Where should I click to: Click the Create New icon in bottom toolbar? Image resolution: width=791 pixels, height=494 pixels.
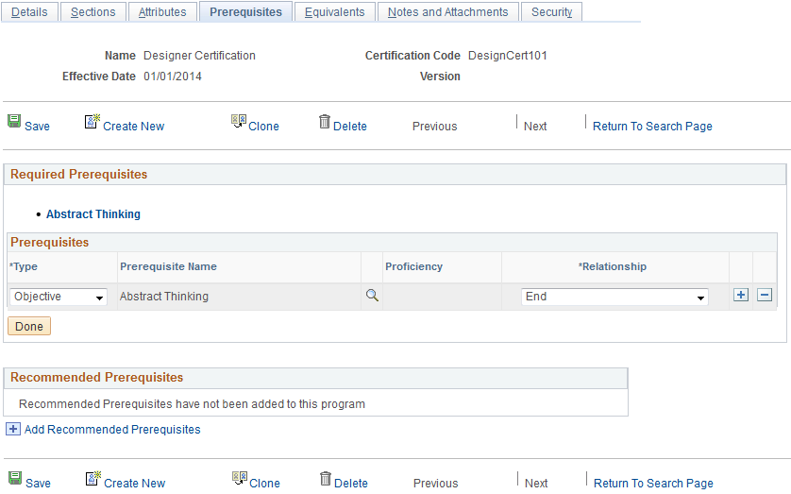pyautogui.click(x=93, y=478)
